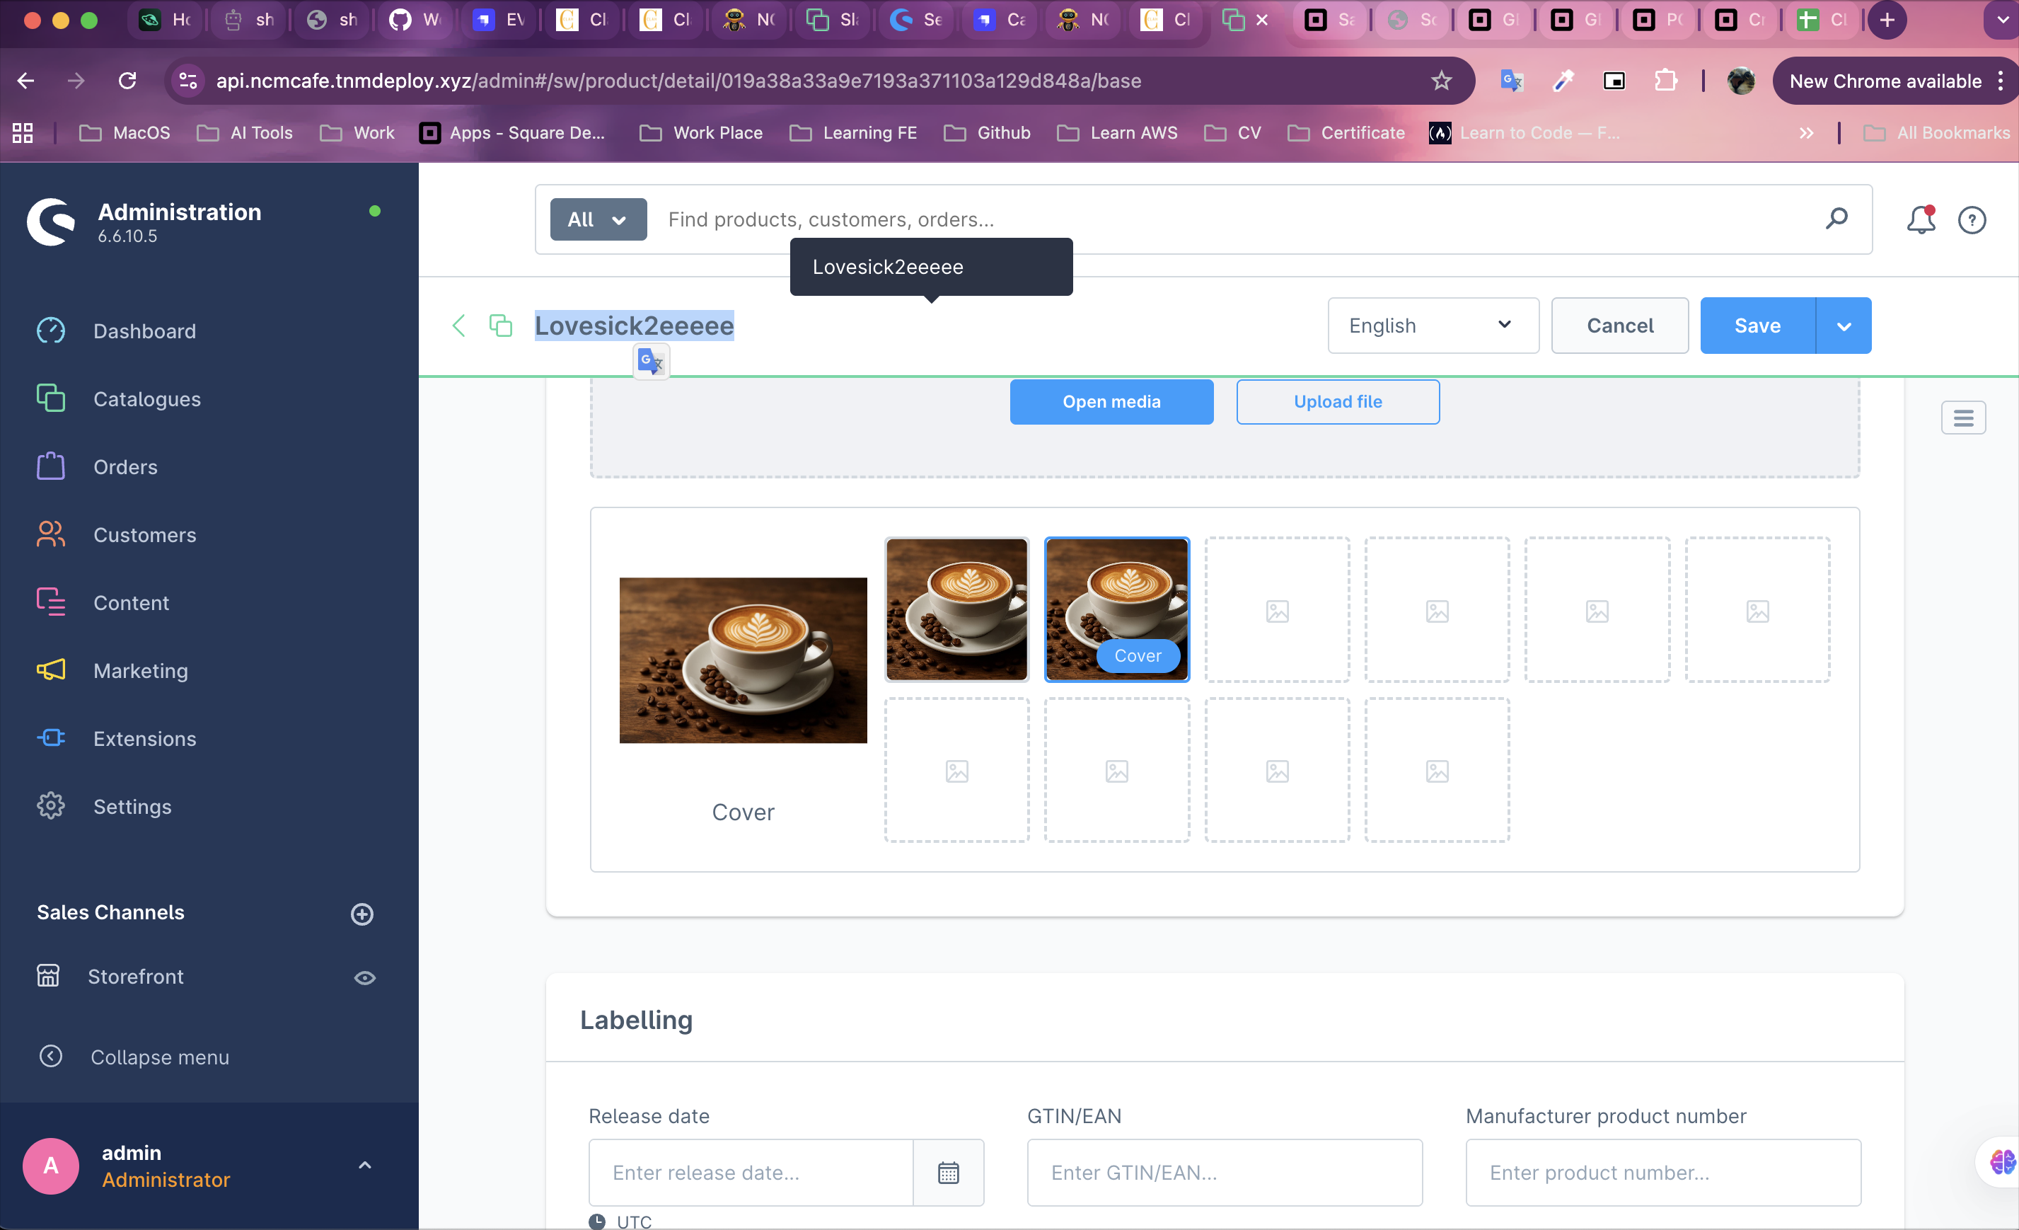
Task: Click the Upload file button
Action: point(1337,401)
